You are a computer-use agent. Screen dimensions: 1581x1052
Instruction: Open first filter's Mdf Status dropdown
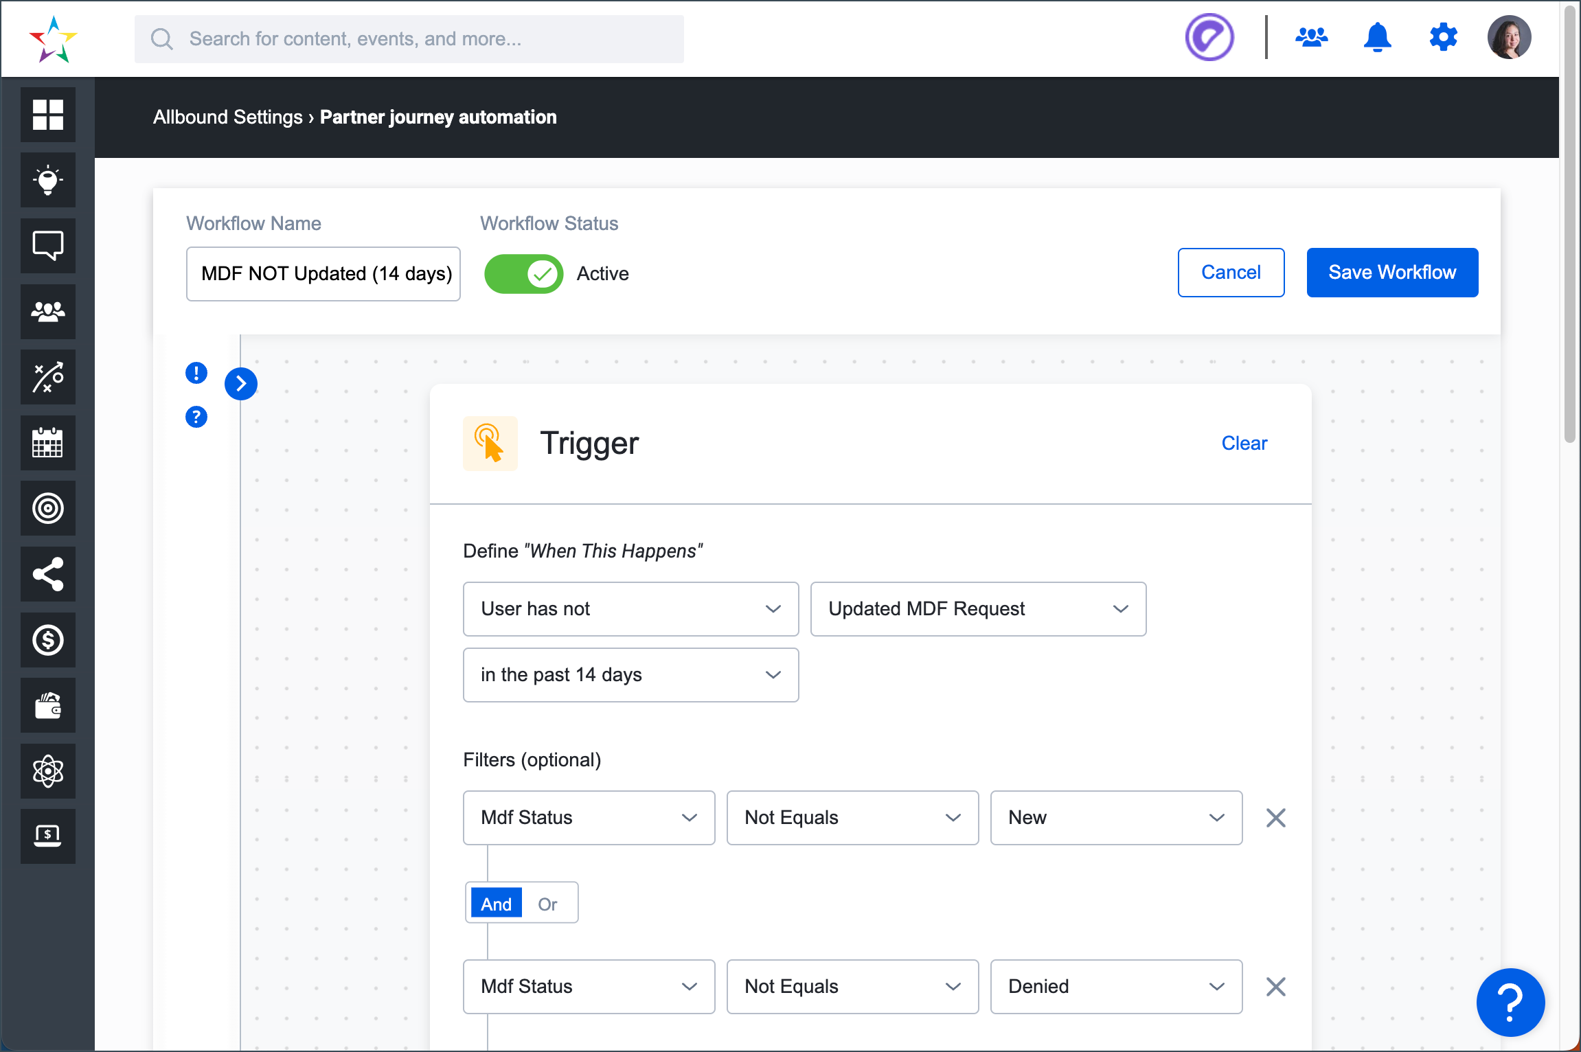(589, 818)
